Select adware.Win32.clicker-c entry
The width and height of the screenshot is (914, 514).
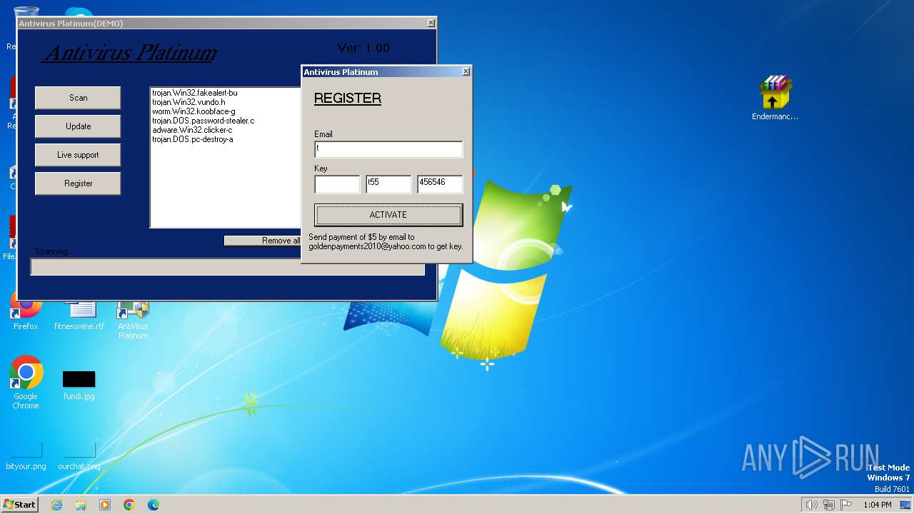coord(192,130)
